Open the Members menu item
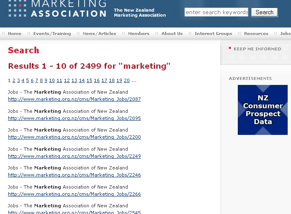This screenshot has width=291, height=214. (138, 33)
